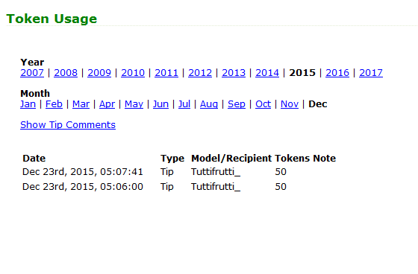This screenshot has width=418, height=274.
Task: Select date Dec 23rd, 2015, 05:06:00
Action: pos(83,187)
